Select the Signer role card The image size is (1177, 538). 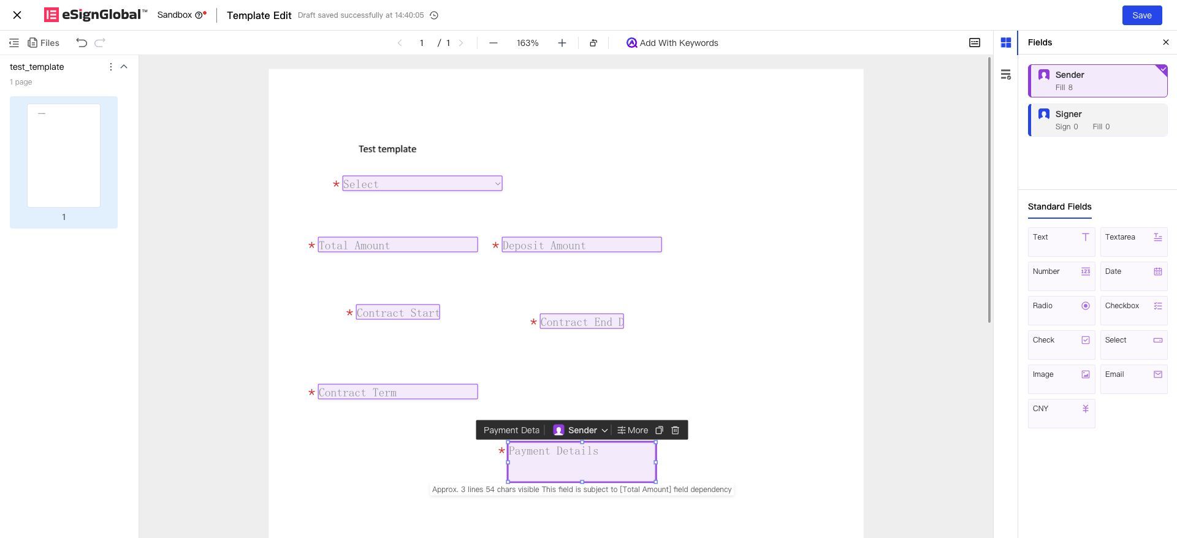tap(1098, 120)
